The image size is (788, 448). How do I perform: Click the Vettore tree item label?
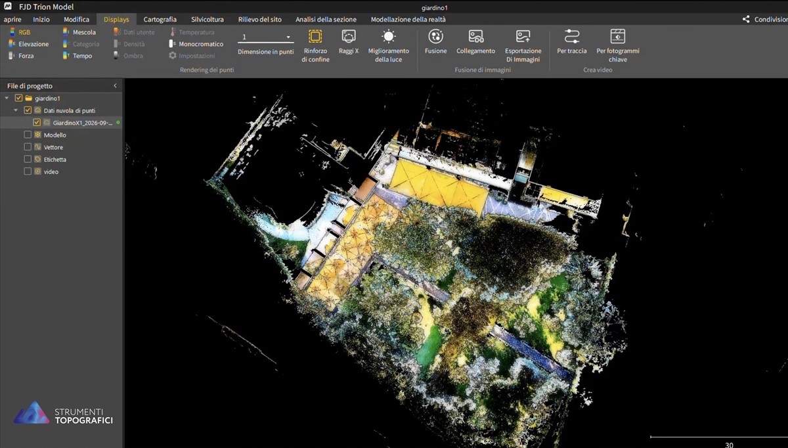click(54, 147)
